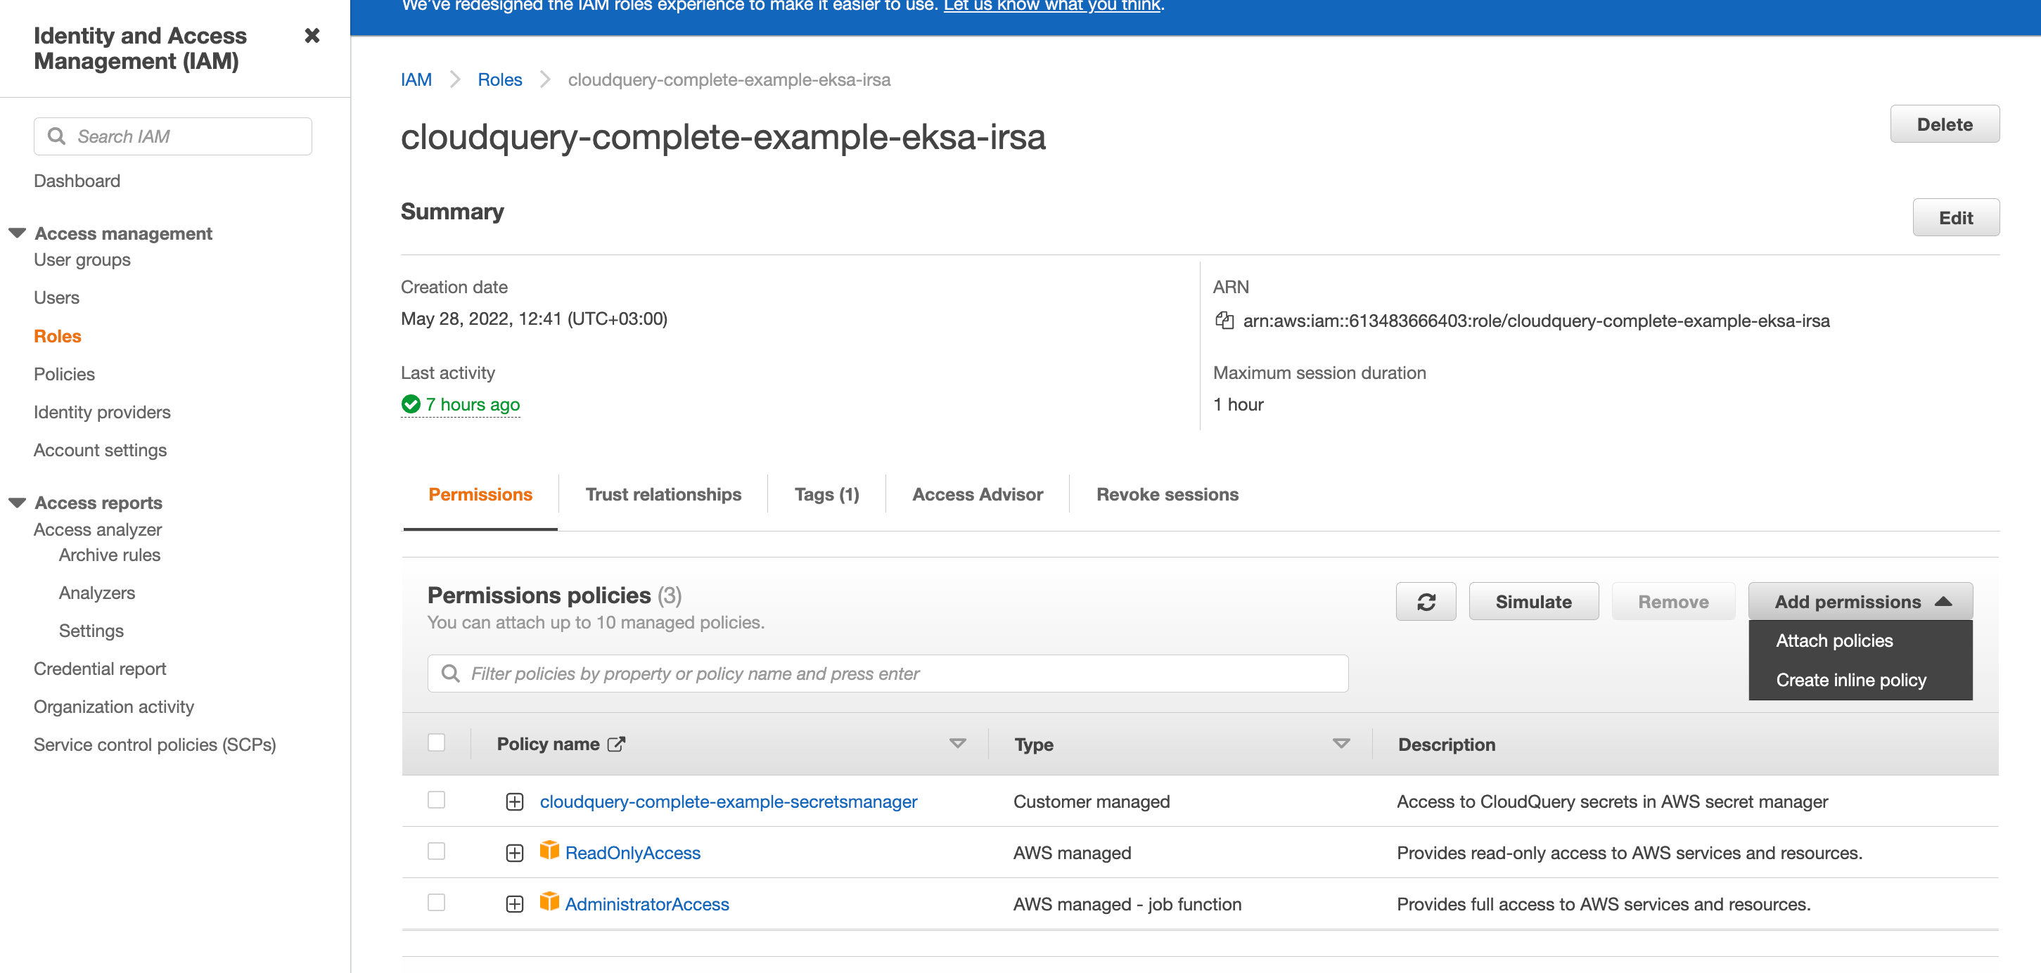Expand the cloudquery-complete-example-secretsmanager policy plus icon

click(514, 802)
